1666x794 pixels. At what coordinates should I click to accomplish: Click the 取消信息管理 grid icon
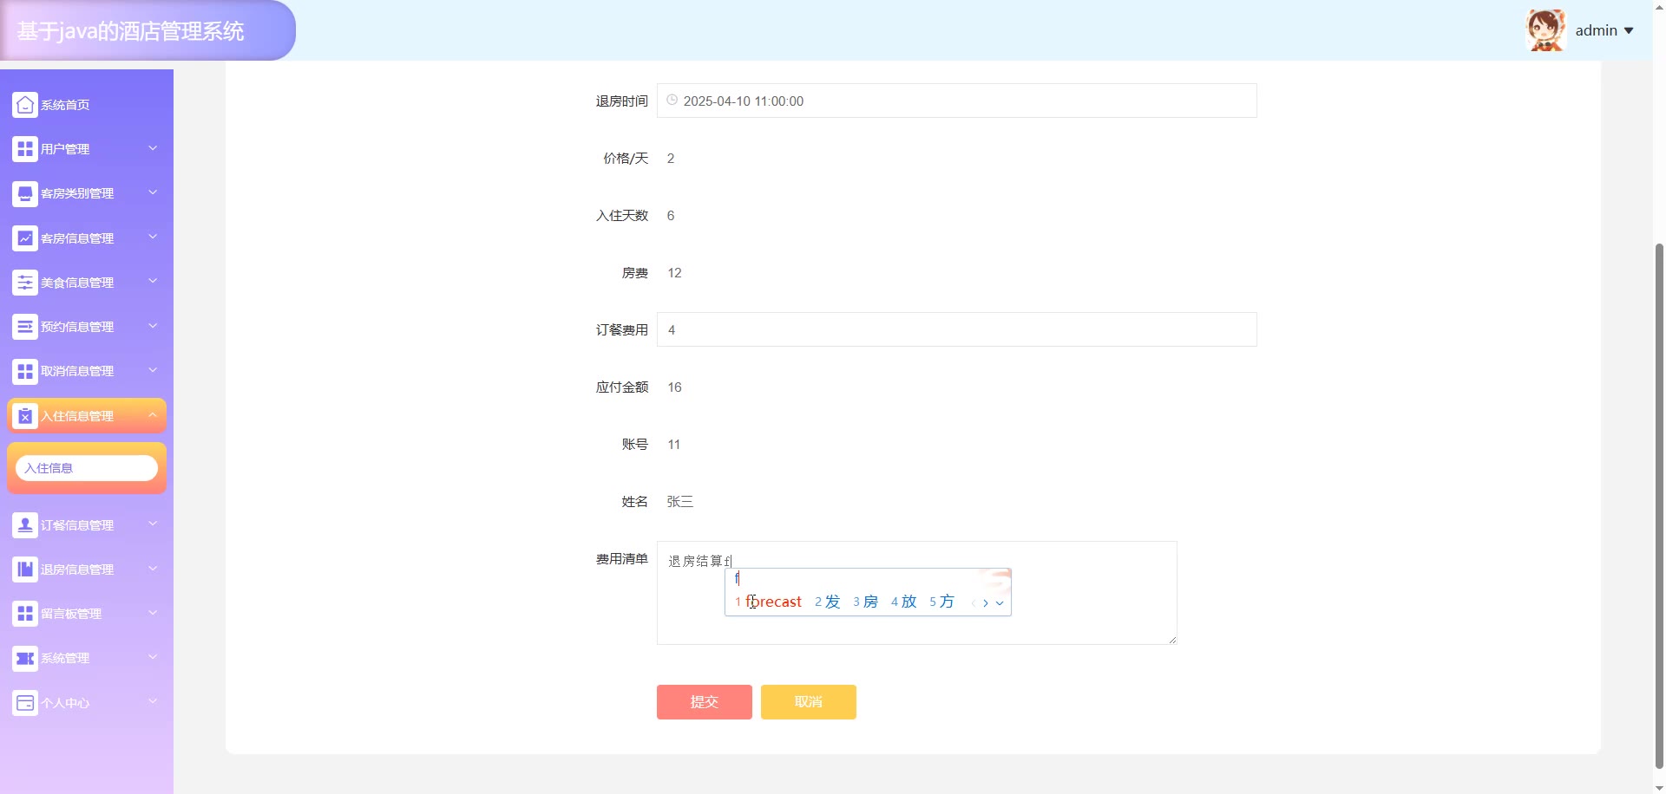point(25,371)
